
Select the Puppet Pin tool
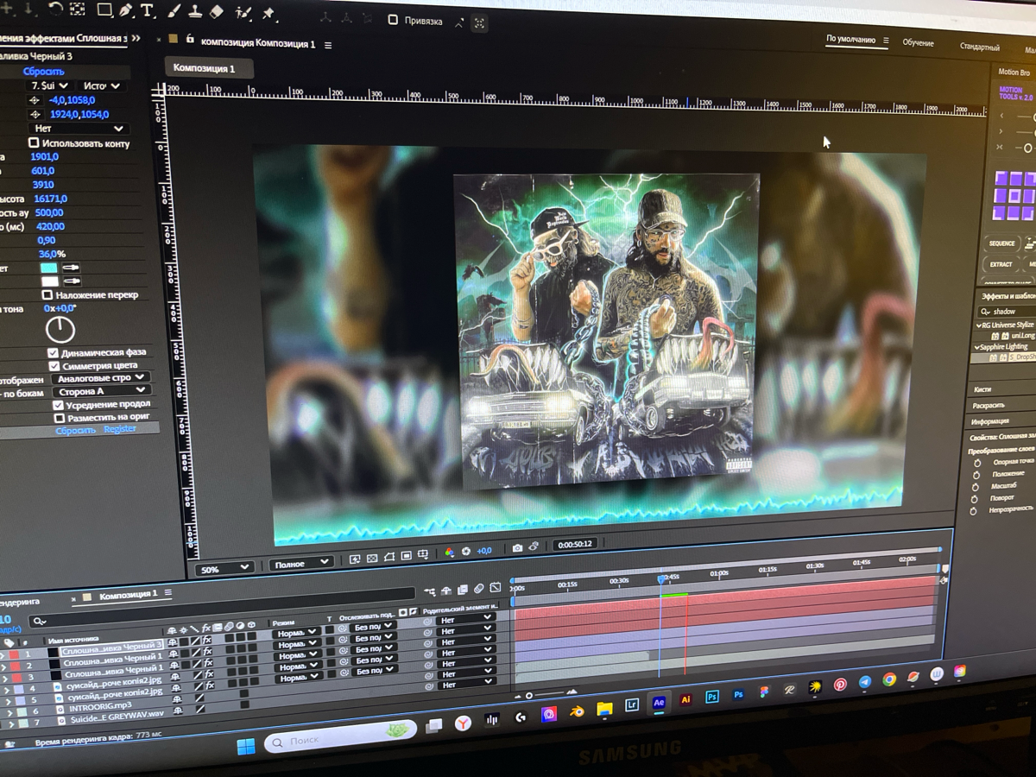click(268, 14)
